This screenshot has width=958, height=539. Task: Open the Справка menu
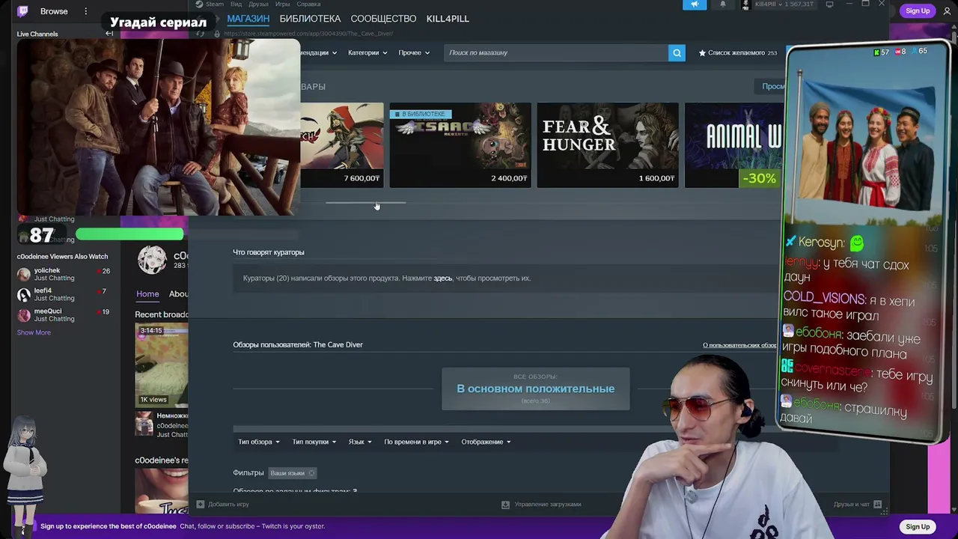308,4
